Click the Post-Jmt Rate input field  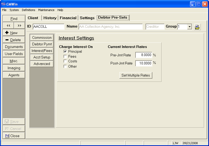click(144, 63)
